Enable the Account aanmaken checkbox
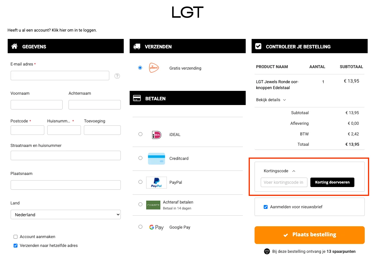Screen dimensions: 378x272 16,237
